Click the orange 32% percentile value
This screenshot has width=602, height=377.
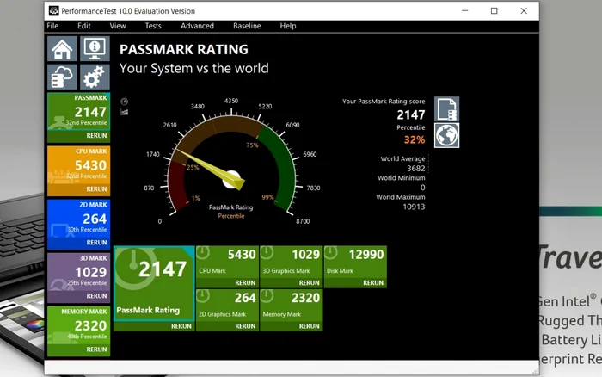pyautogui.click(x=415, y=140)
